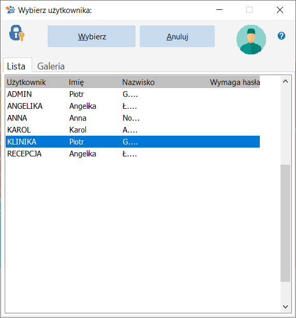Select the RECEPCJA user row

coord(132,154)
